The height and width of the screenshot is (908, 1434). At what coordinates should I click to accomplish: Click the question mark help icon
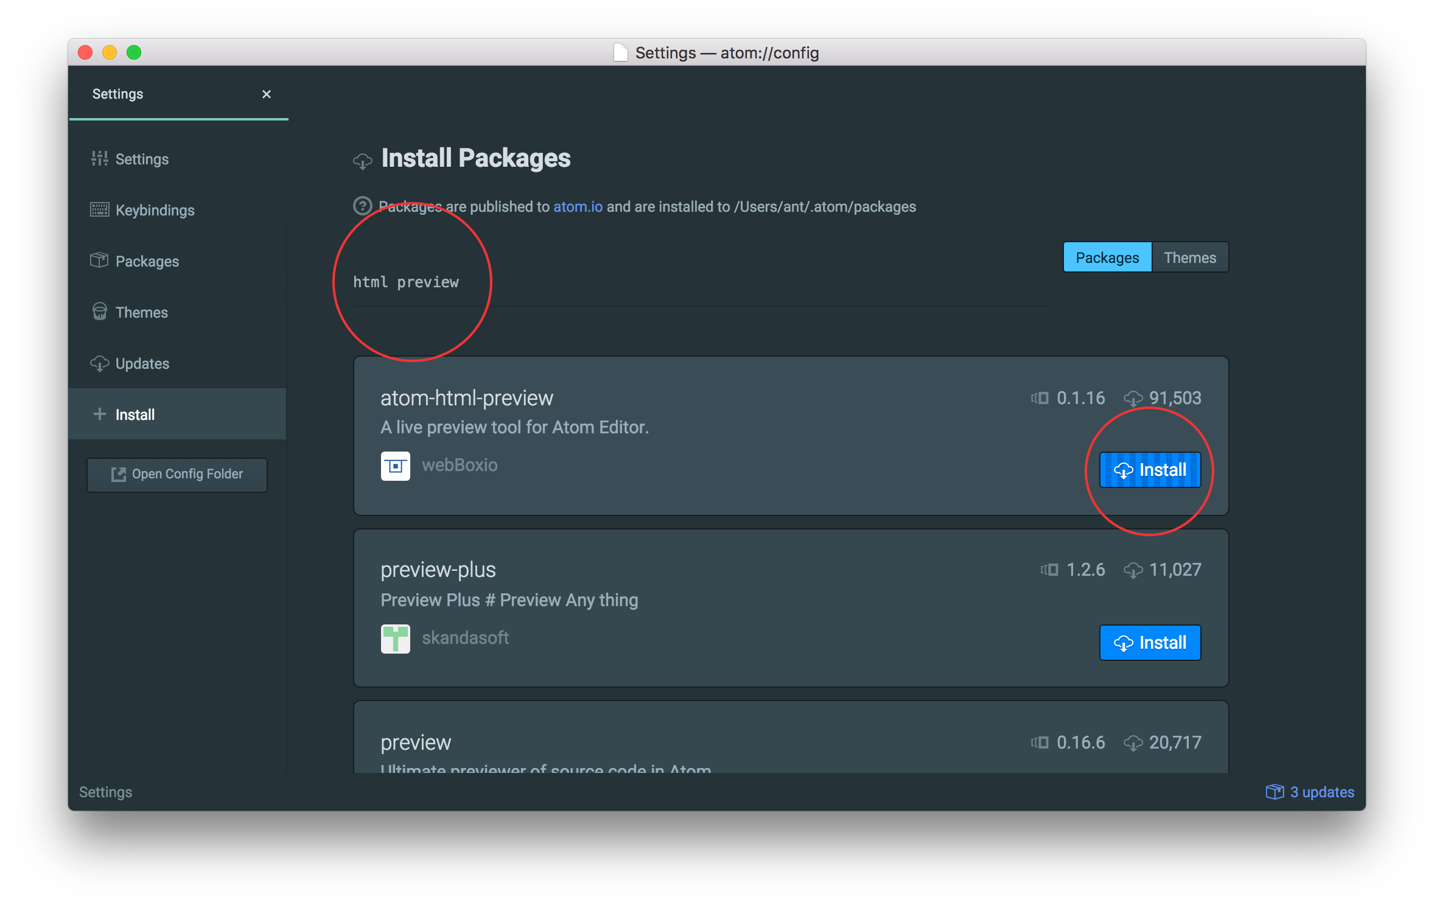pos(363,206)
